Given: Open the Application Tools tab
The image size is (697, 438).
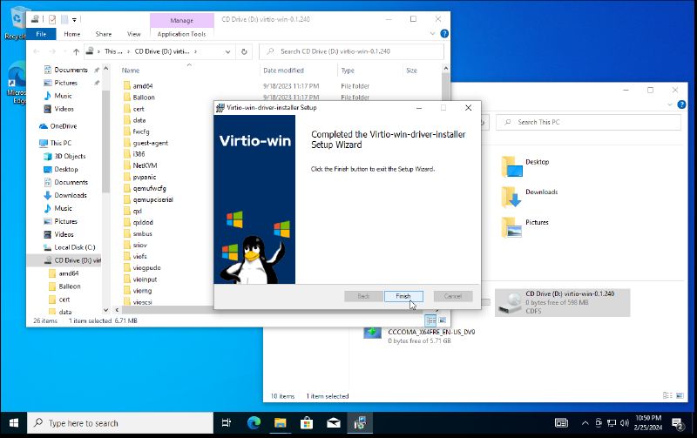Looking at the screenshot, I should [181, 34].
